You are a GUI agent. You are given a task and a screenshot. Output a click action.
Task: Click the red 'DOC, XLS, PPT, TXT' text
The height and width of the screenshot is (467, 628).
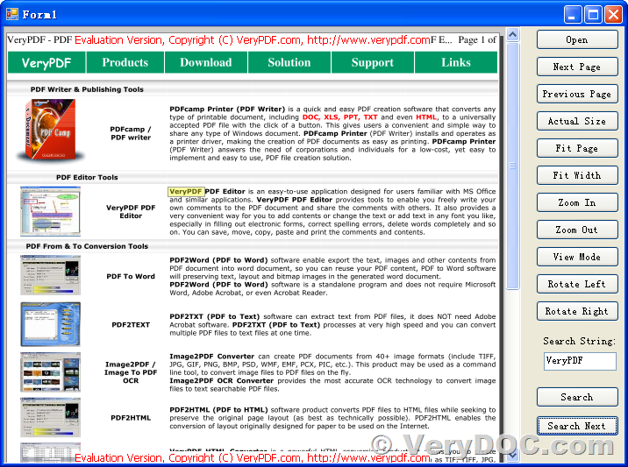339,117
